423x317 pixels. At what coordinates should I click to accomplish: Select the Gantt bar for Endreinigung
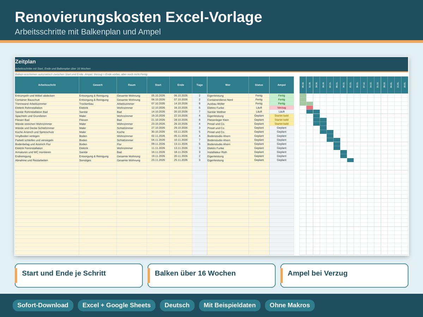coord(344,156)
